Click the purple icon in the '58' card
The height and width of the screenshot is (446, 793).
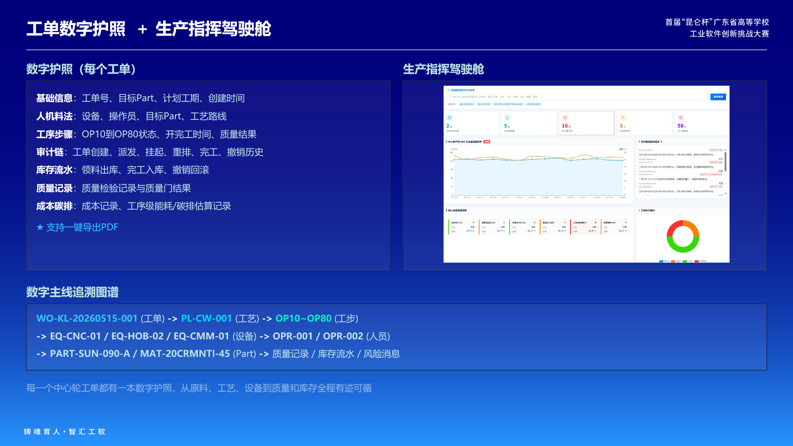click(x=681, y=118)
